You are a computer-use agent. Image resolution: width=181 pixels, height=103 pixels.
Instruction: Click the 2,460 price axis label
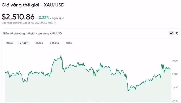175,101
